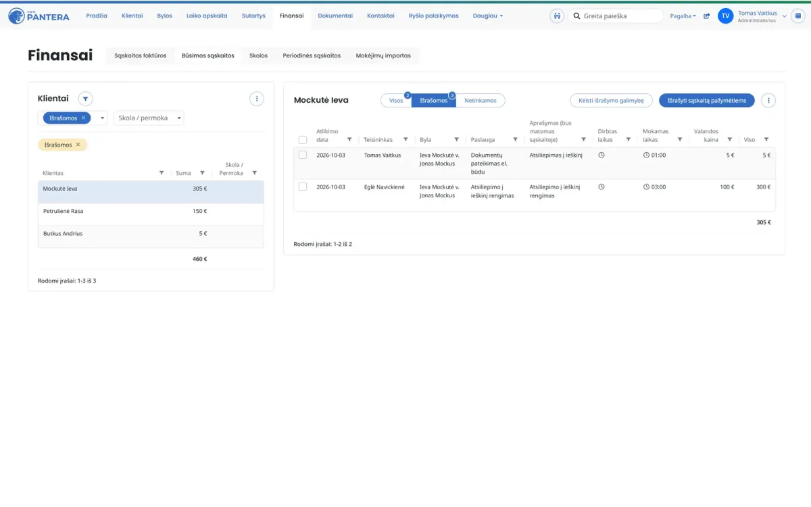Open the Mockutė Ieva panel three-dot menu

coord(768,101)
